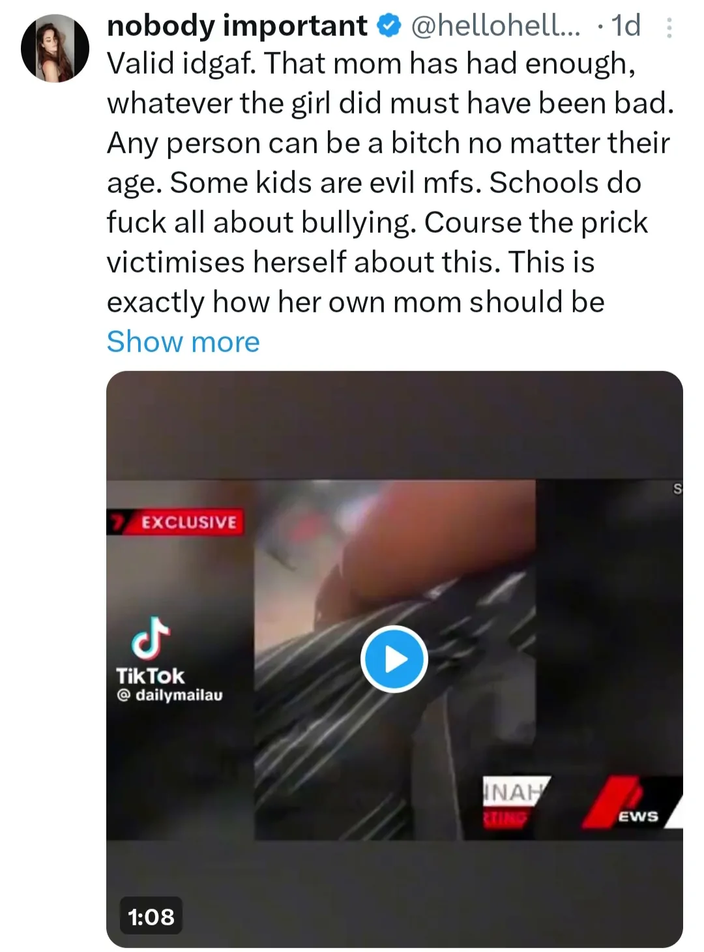
Task: Click the 1d timestamp
Action: (626, 26)
